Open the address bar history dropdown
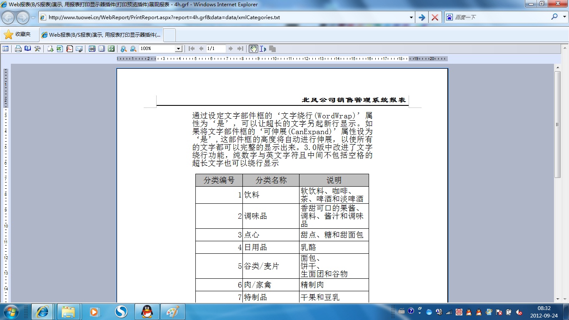Image resolution: width=569 pixels, height=320 pixels. point(411,17)
